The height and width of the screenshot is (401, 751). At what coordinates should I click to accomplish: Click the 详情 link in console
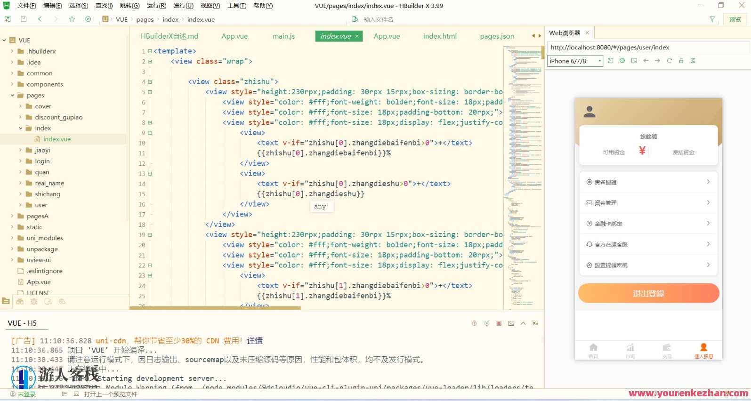click(255, 341)
